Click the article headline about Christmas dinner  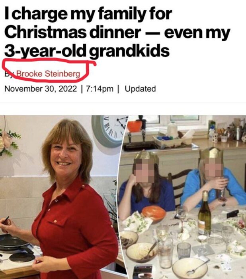[117, 33]
